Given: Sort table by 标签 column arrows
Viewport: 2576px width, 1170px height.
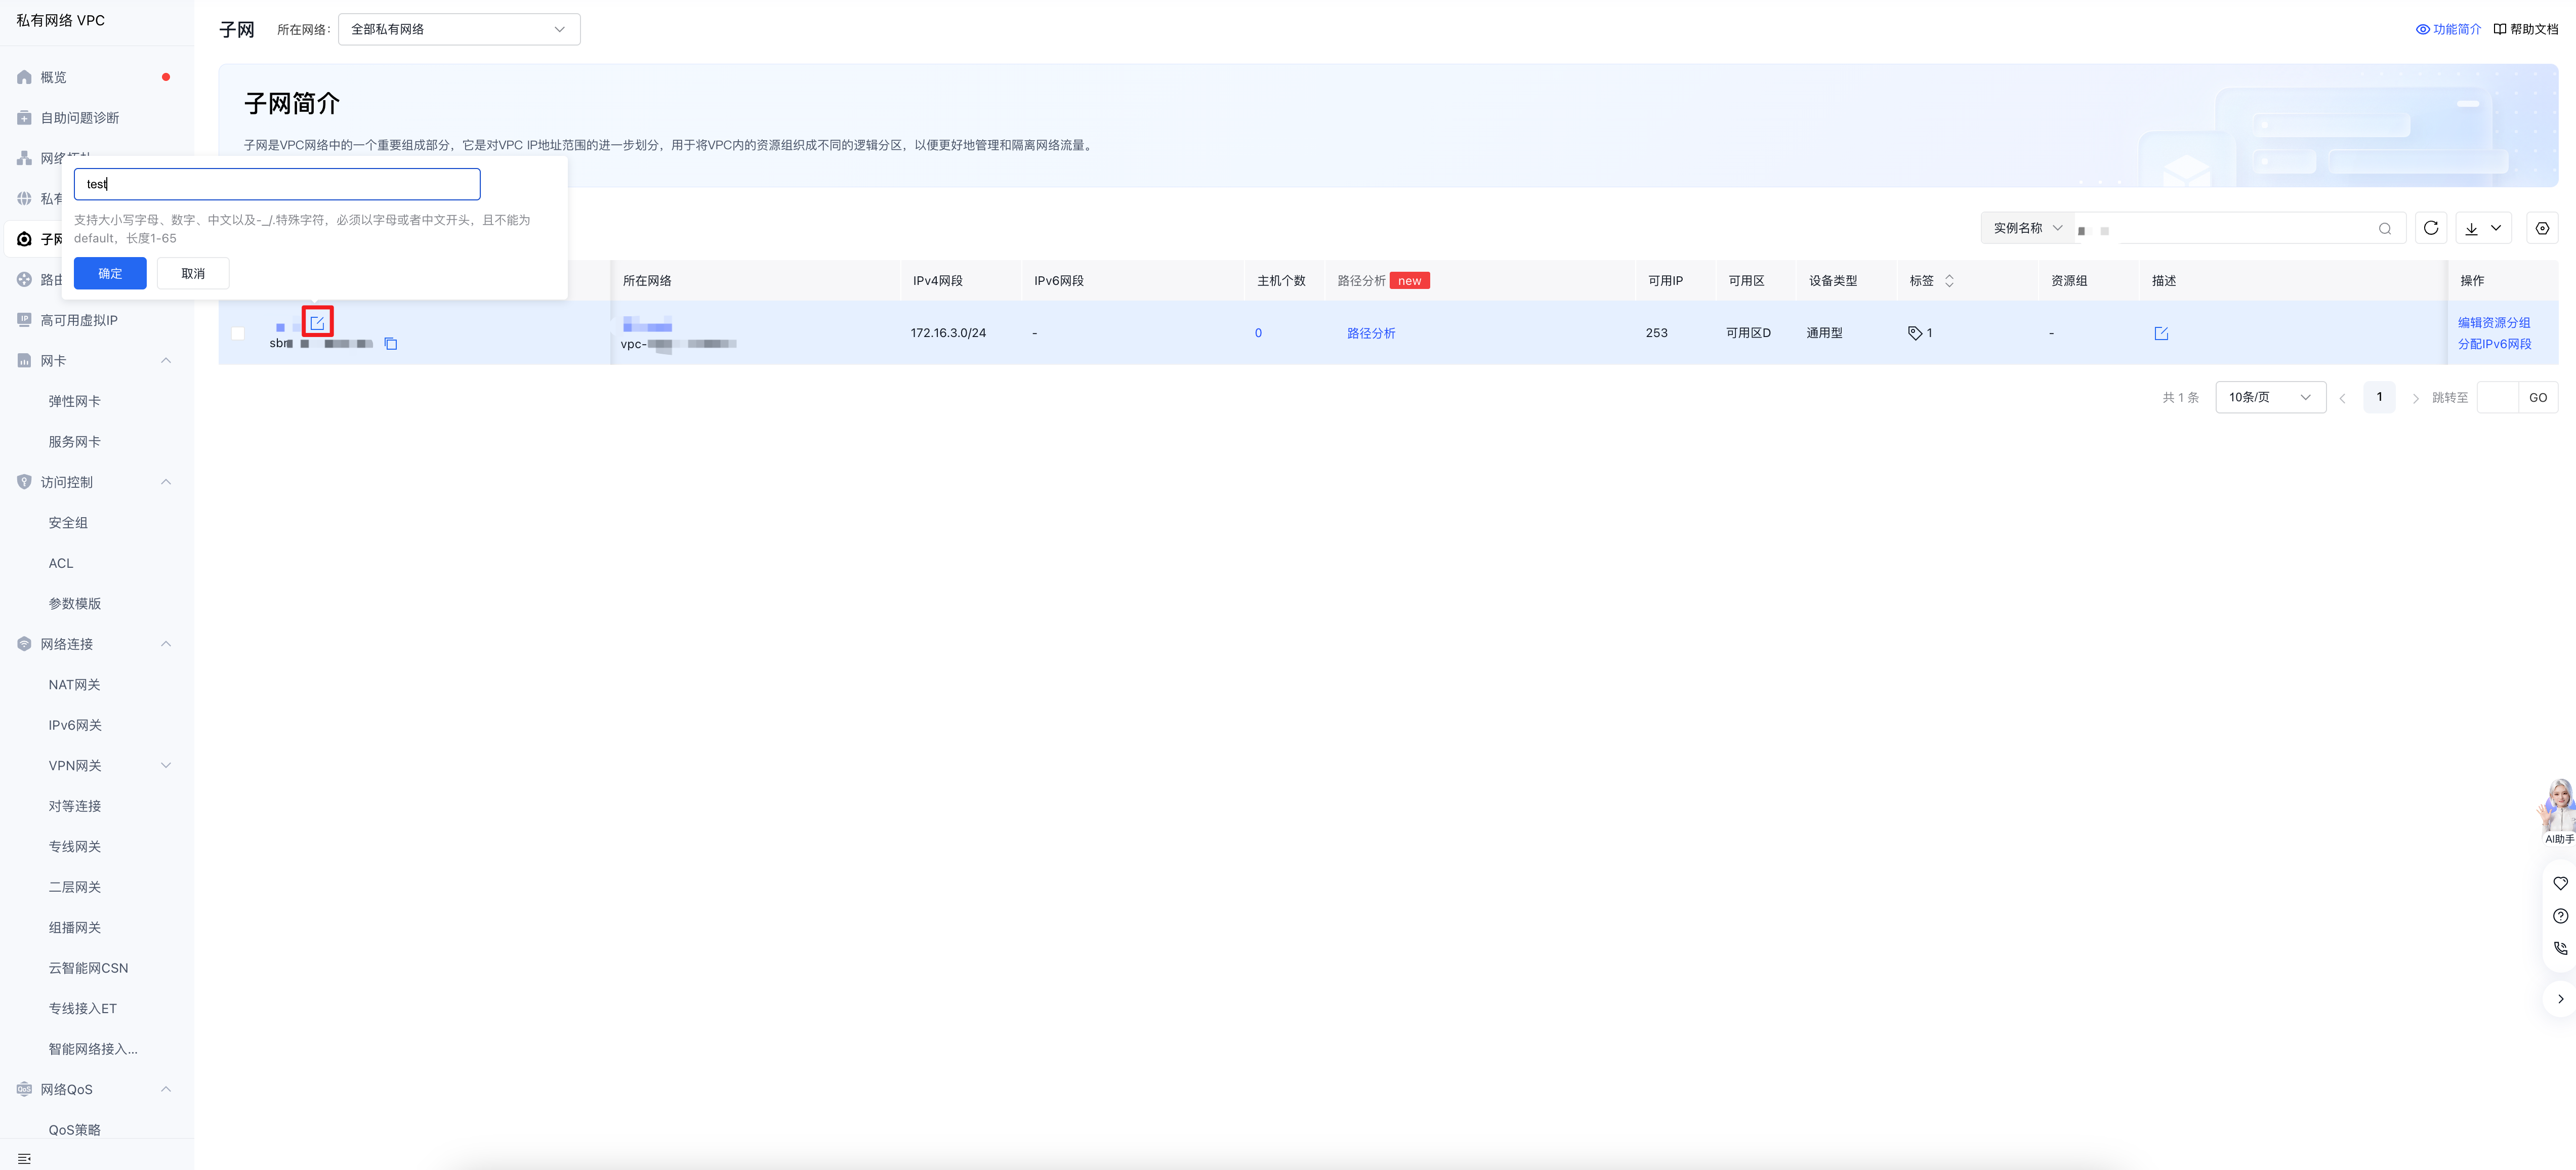Looking at the screenshot, I should (x=1949, y=281).
